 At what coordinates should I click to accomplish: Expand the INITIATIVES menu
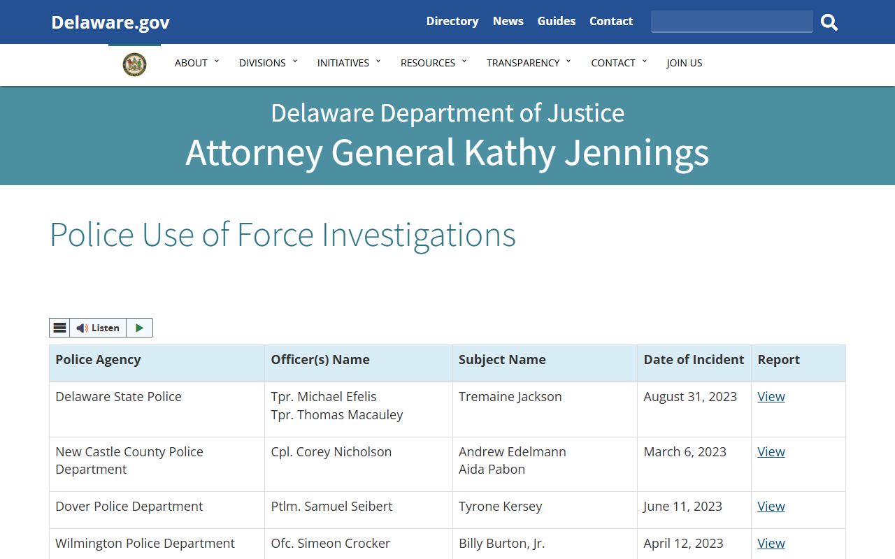(349, 63)
